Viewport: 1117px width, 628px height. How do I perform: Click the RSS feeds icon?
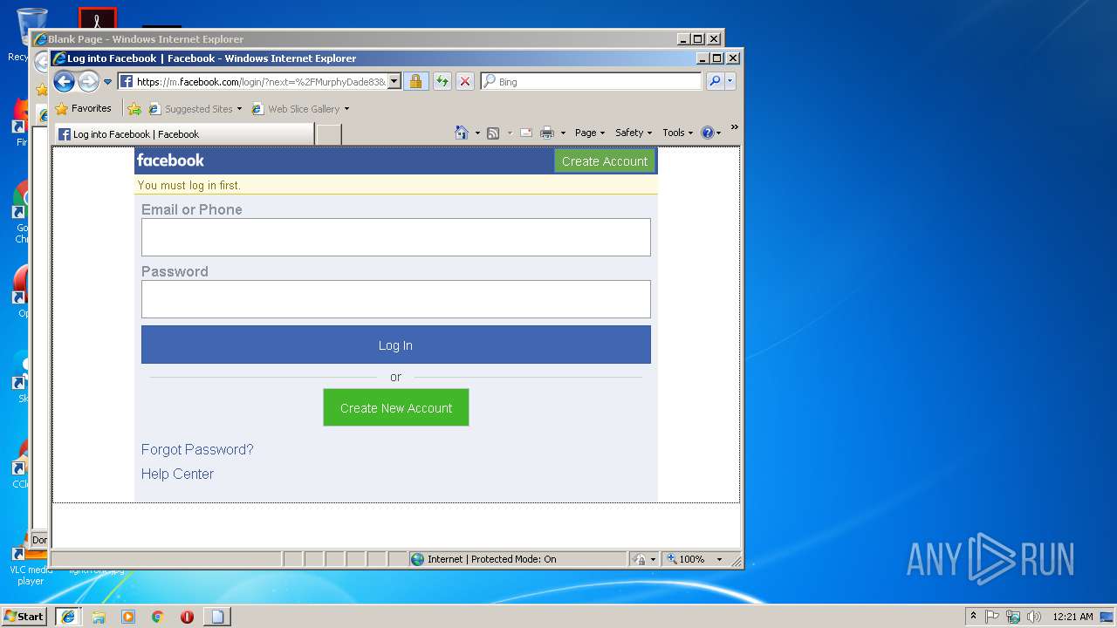tap(493, 133)
